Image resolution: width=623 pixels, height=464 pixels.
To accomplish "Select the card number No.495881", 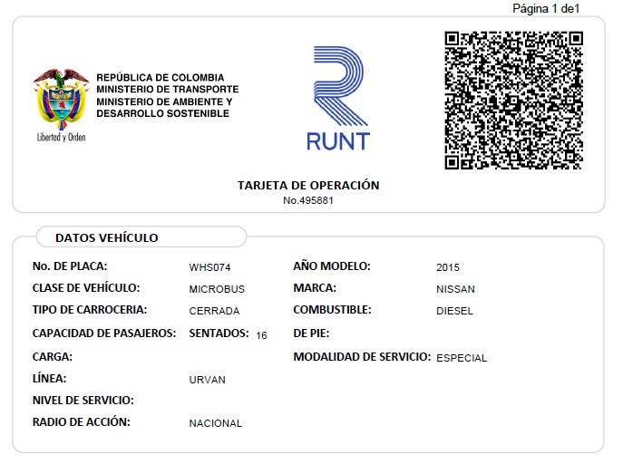I will pos(308,200).
